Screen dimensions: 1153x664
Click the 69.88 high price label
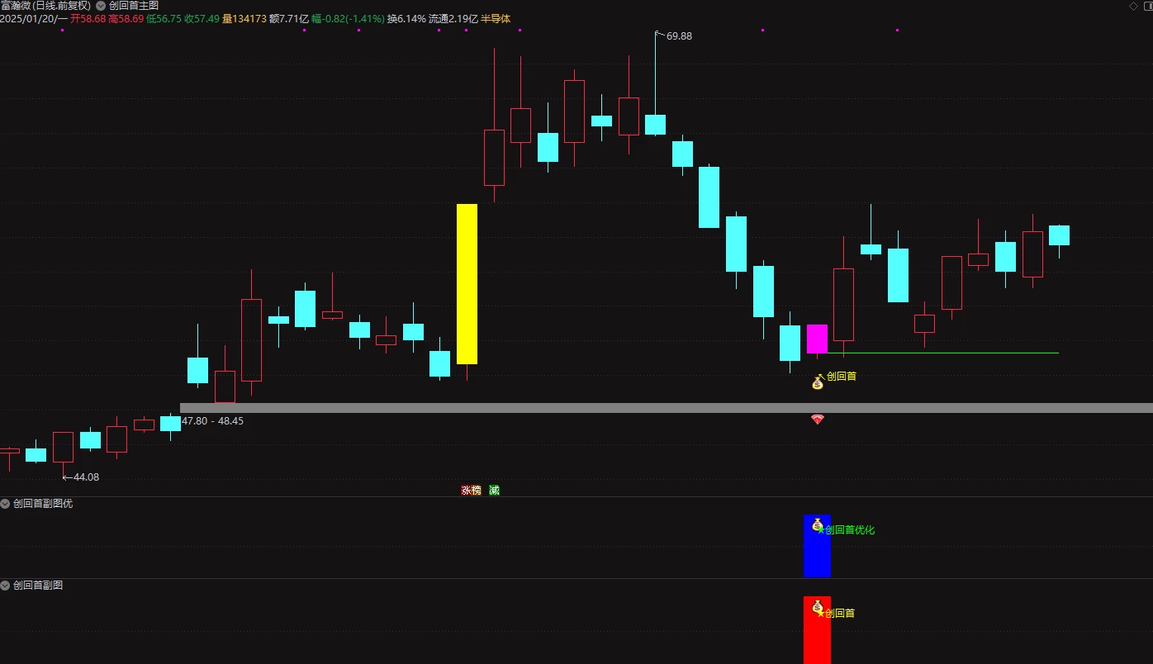[679, 36]
